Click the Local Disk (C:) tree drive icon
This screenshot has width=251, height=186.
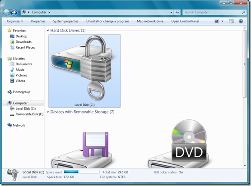tap(12, 109)
